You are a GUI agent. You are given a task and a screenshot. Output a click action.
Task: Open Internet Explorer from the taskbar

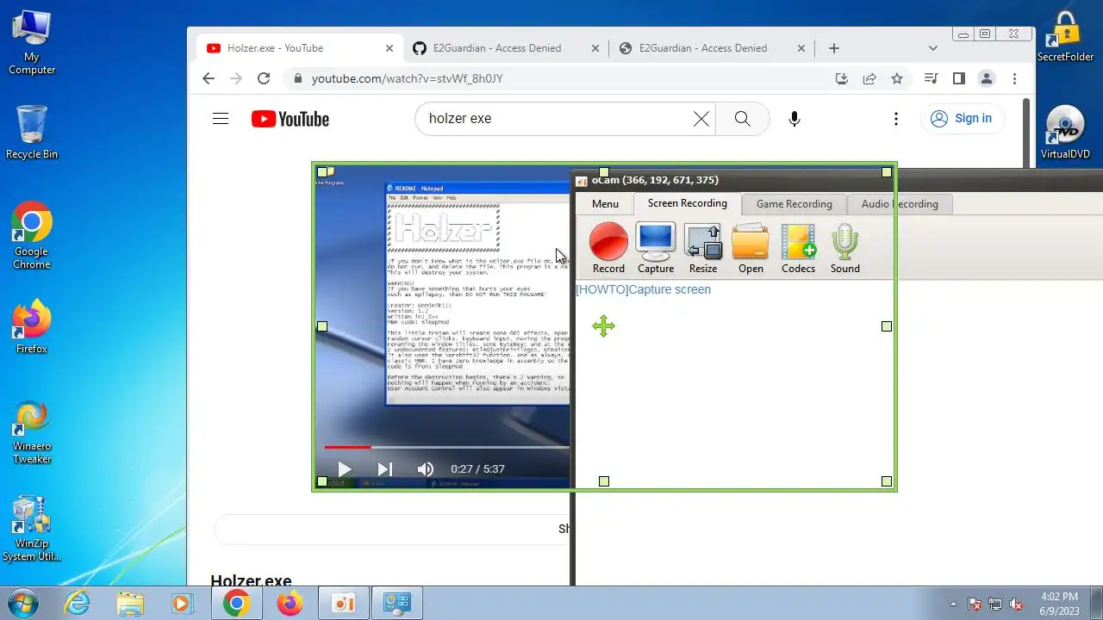click(78, 603)
